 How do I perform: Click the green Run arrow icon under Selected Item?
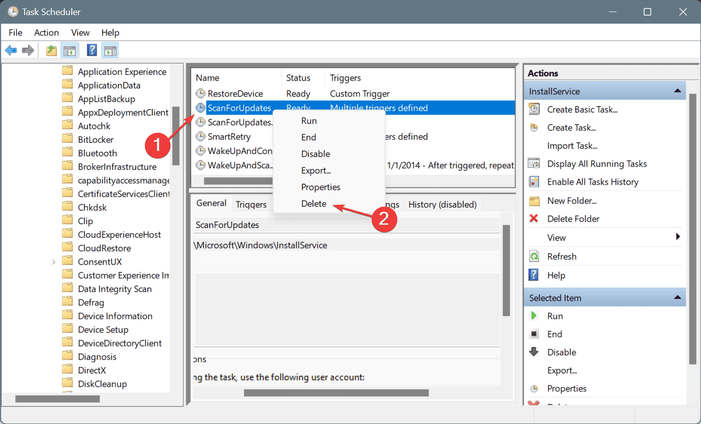coord(534,316)
